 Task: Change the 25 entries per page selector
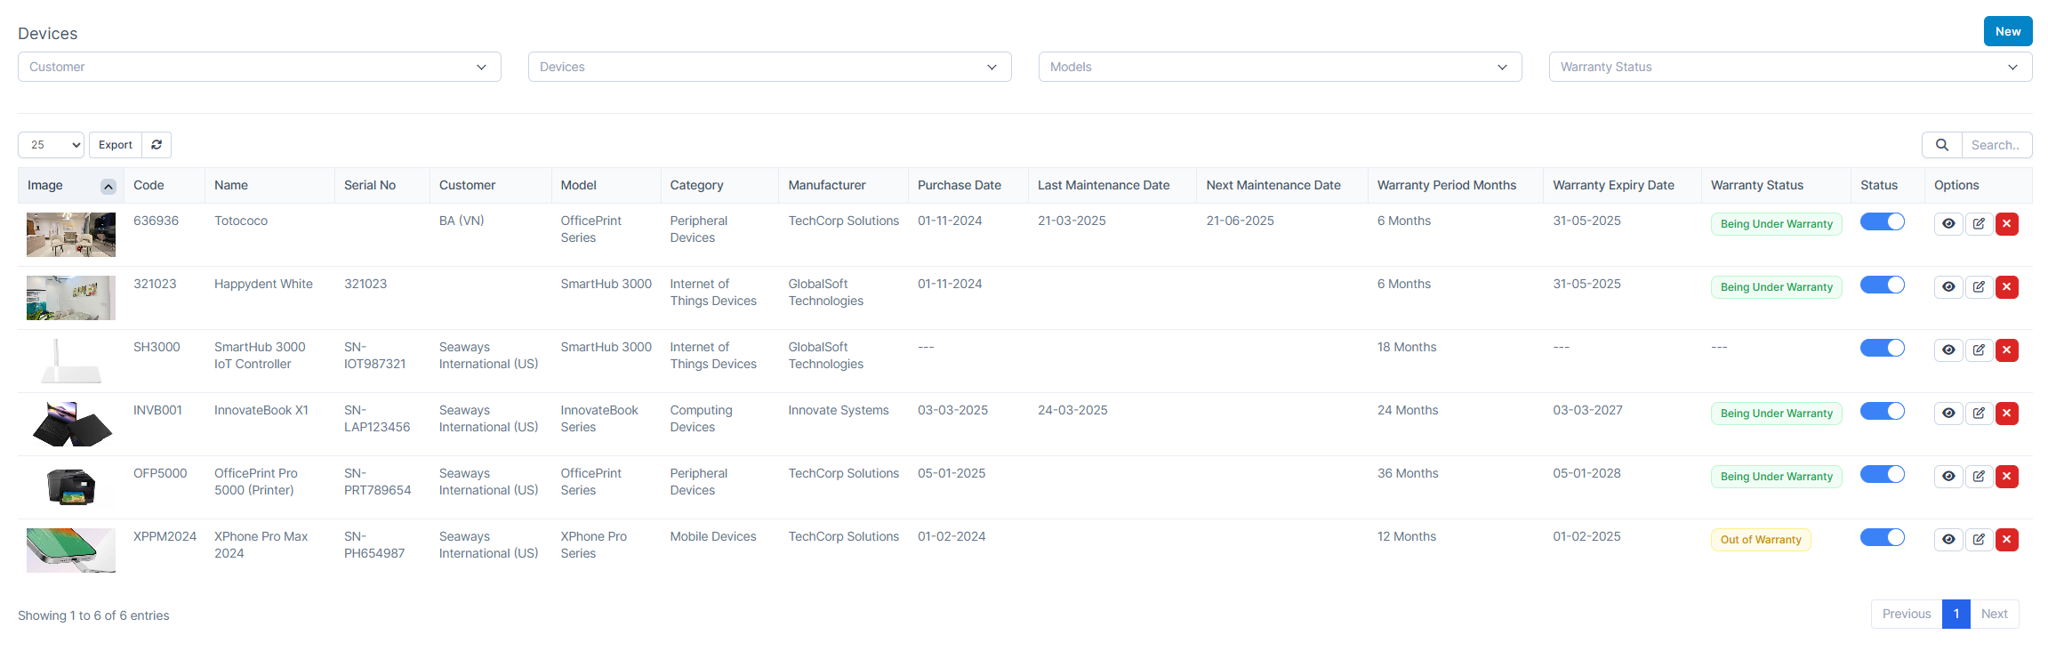click(52, 145)
